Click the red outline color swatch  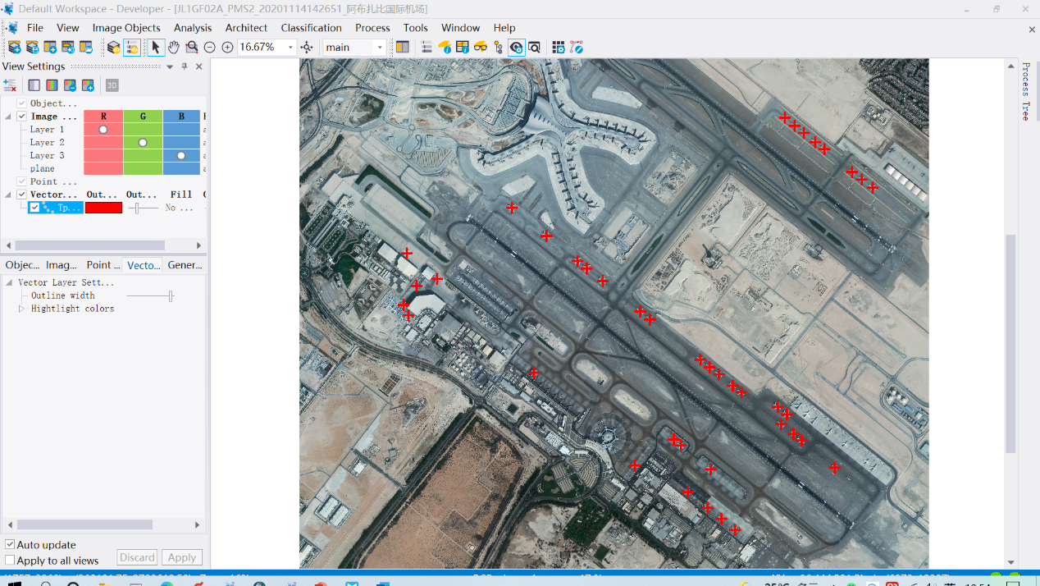coord(103,208)
